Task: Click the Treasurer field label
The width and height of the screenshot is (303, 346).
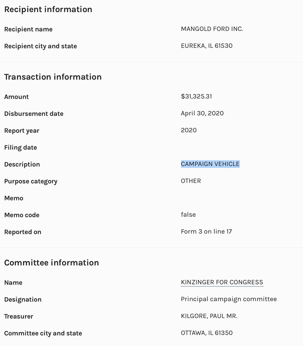Action: click(x=18, y=316)
